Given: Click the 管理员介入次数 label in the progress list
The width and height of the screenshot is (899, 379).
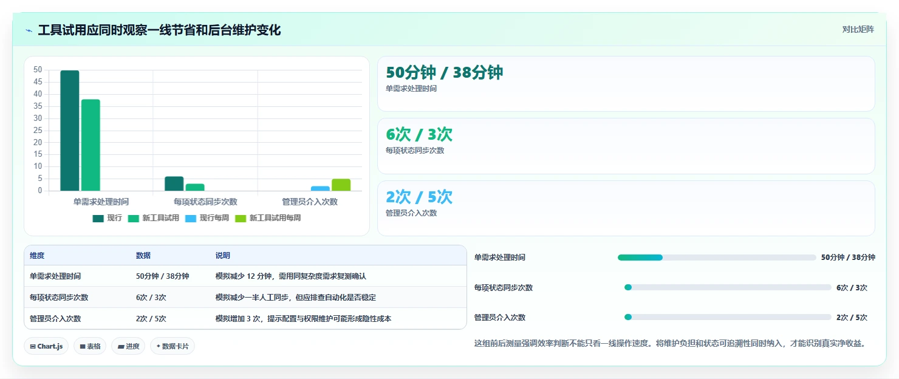Looking at the screenshot, I should tap(500, 318).
